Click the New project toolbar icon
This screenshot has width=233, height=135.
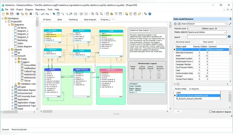3,14
